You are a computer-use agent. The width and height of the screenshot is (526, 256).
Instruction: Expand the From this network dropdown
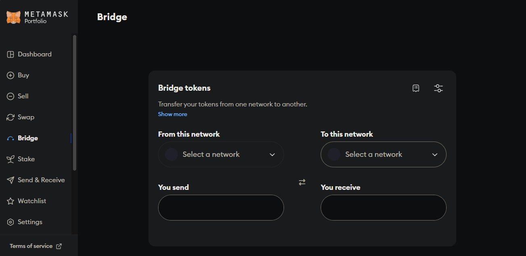point(221,154)
